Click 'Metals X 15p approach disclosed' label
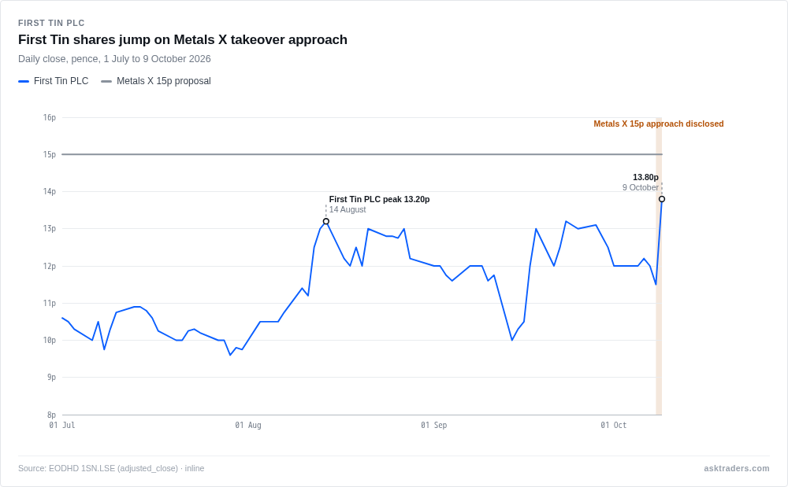 [658, 124]
